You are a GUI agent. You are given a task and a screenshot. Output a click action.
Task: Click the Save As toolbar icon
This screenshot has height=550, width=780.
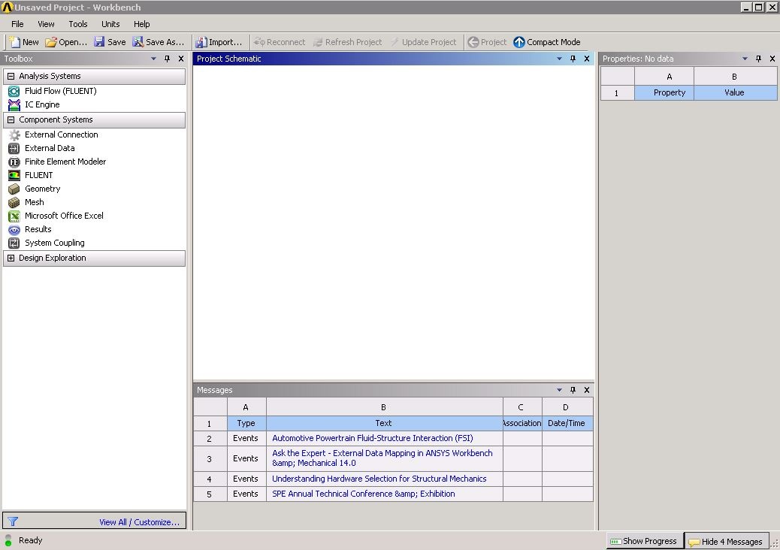point(138,42)
